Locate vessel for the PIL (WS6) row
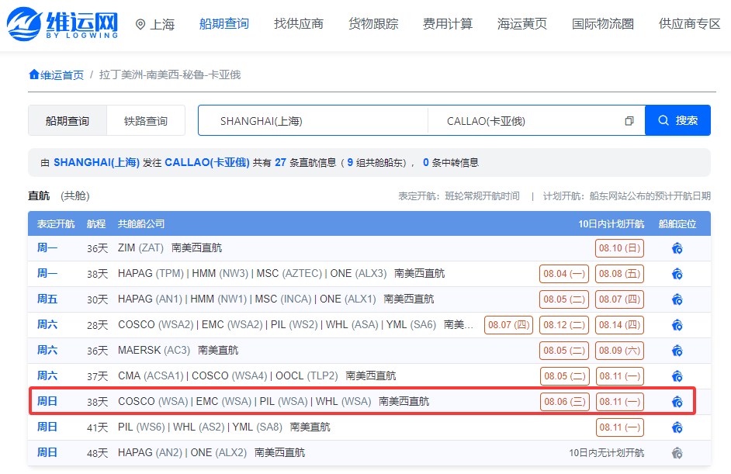 click(x=677, y=427)
